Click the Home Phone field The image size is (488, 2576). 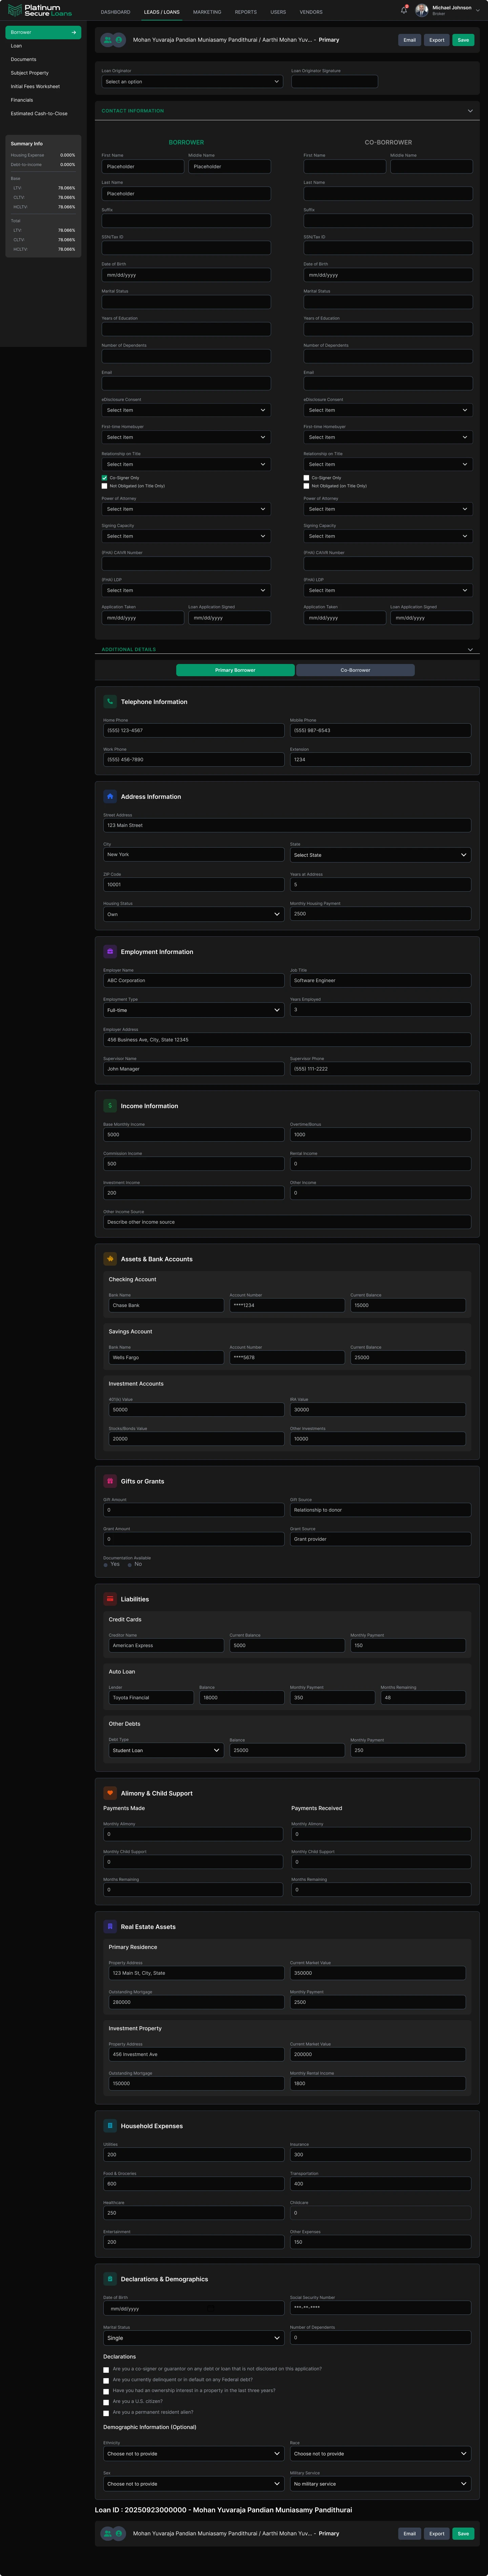(193, 730)
